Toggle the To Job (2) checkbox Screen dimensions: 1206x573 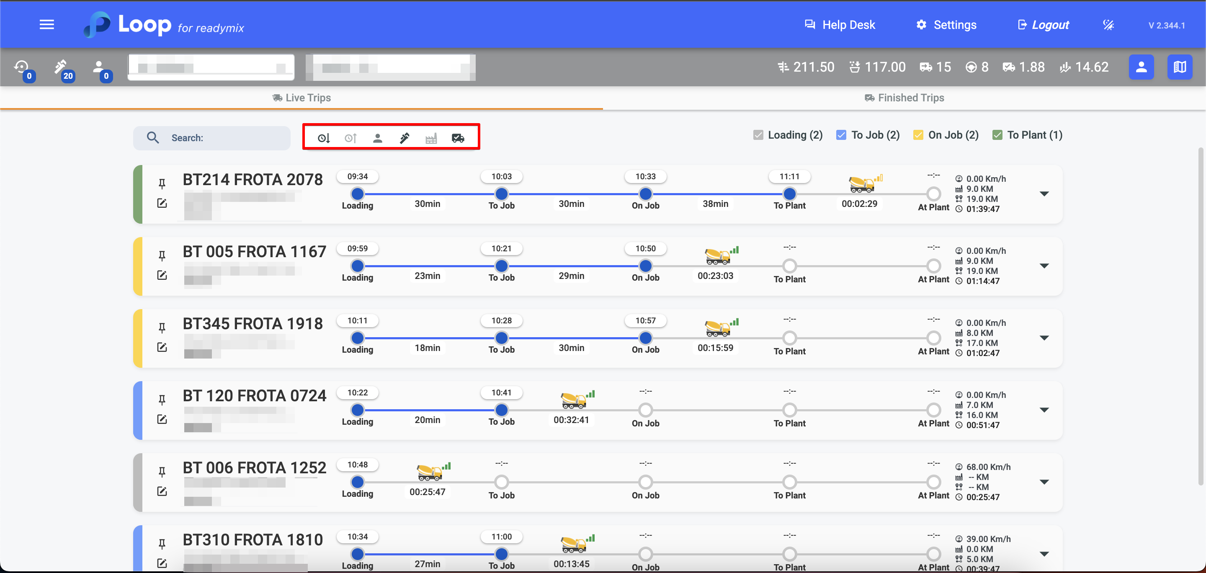pyautogui.click(x=841, y=135)
